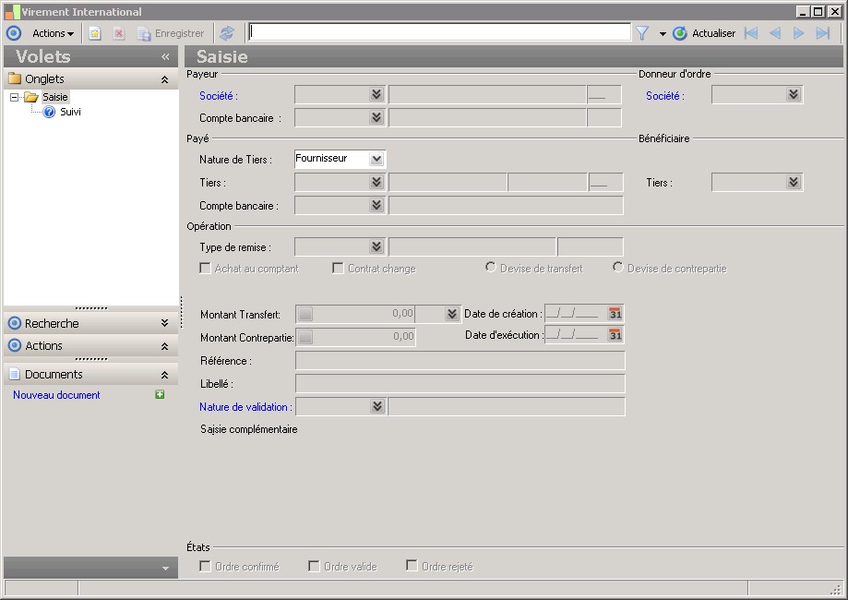The width and height of the screenshot is (848, 600).
Task: Open the Nature de validation dropdown
Action: [x=377, y=406]
